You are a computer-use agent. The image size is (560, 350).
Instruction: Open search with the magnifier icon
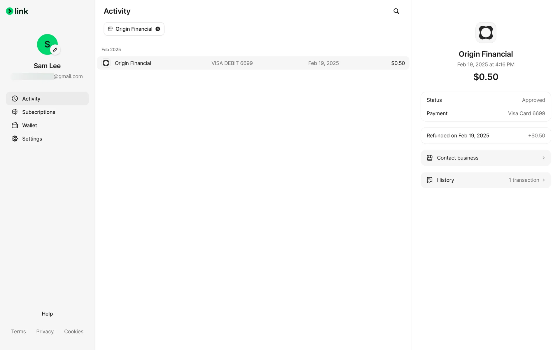pos(396,11)
